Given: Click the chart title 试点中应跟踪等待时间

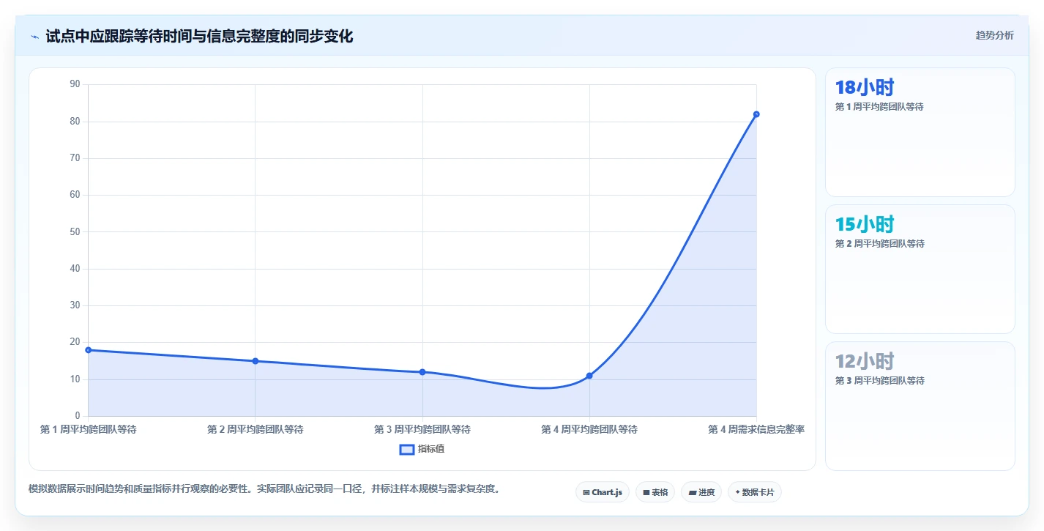Looking at the screenshot, I should (x=199, y=36).
